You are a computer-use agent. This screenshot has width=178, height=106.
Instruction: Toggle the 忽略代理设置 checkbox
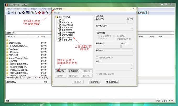(x=116, y=39)
